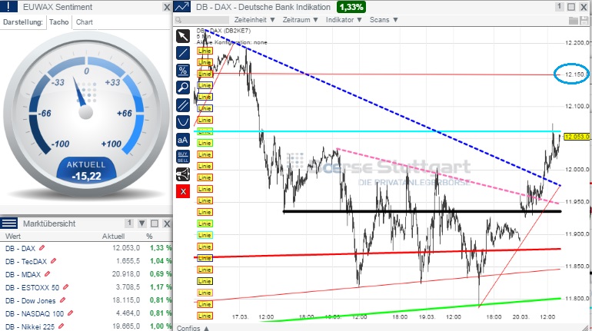
Task: Click the number 1 button in Marktübersicht header
Action: [x=129, y=223]
